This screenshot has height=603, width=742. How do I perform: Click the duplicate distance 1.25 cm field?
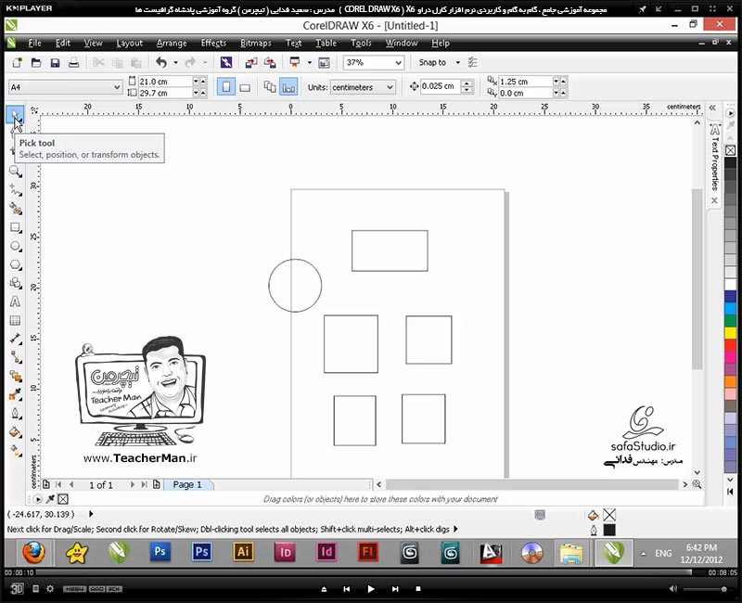point(525,82)
